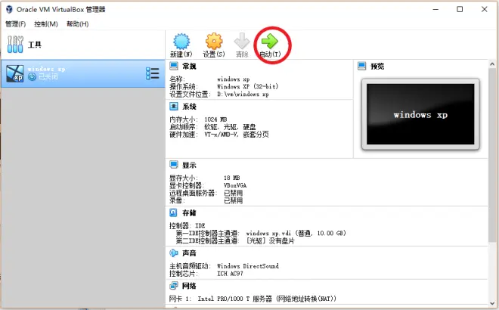Click audio chip value ICH AC97

tap(230, 274)
